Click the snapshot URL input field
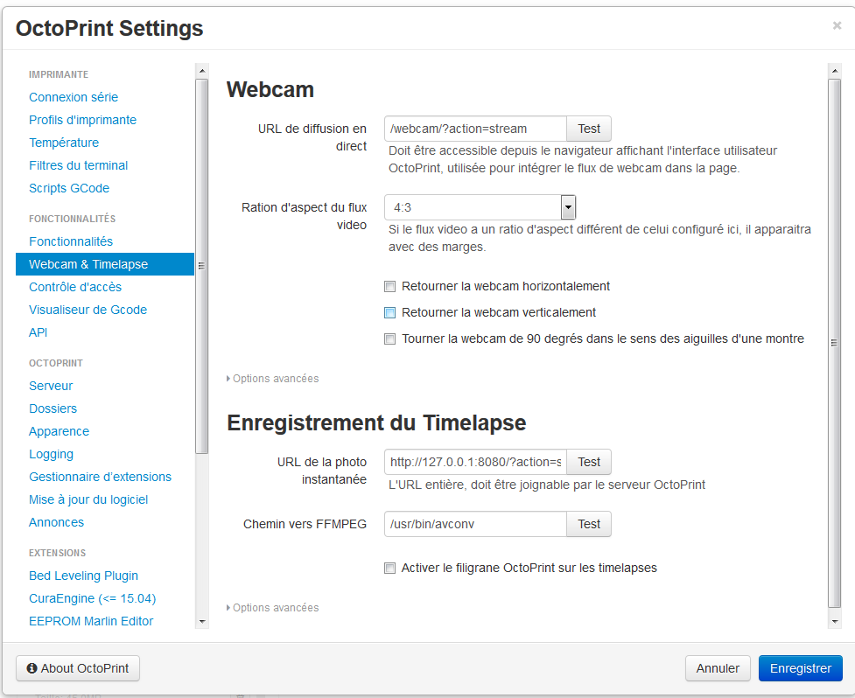 pyautogui.click(x=475, y=462)
